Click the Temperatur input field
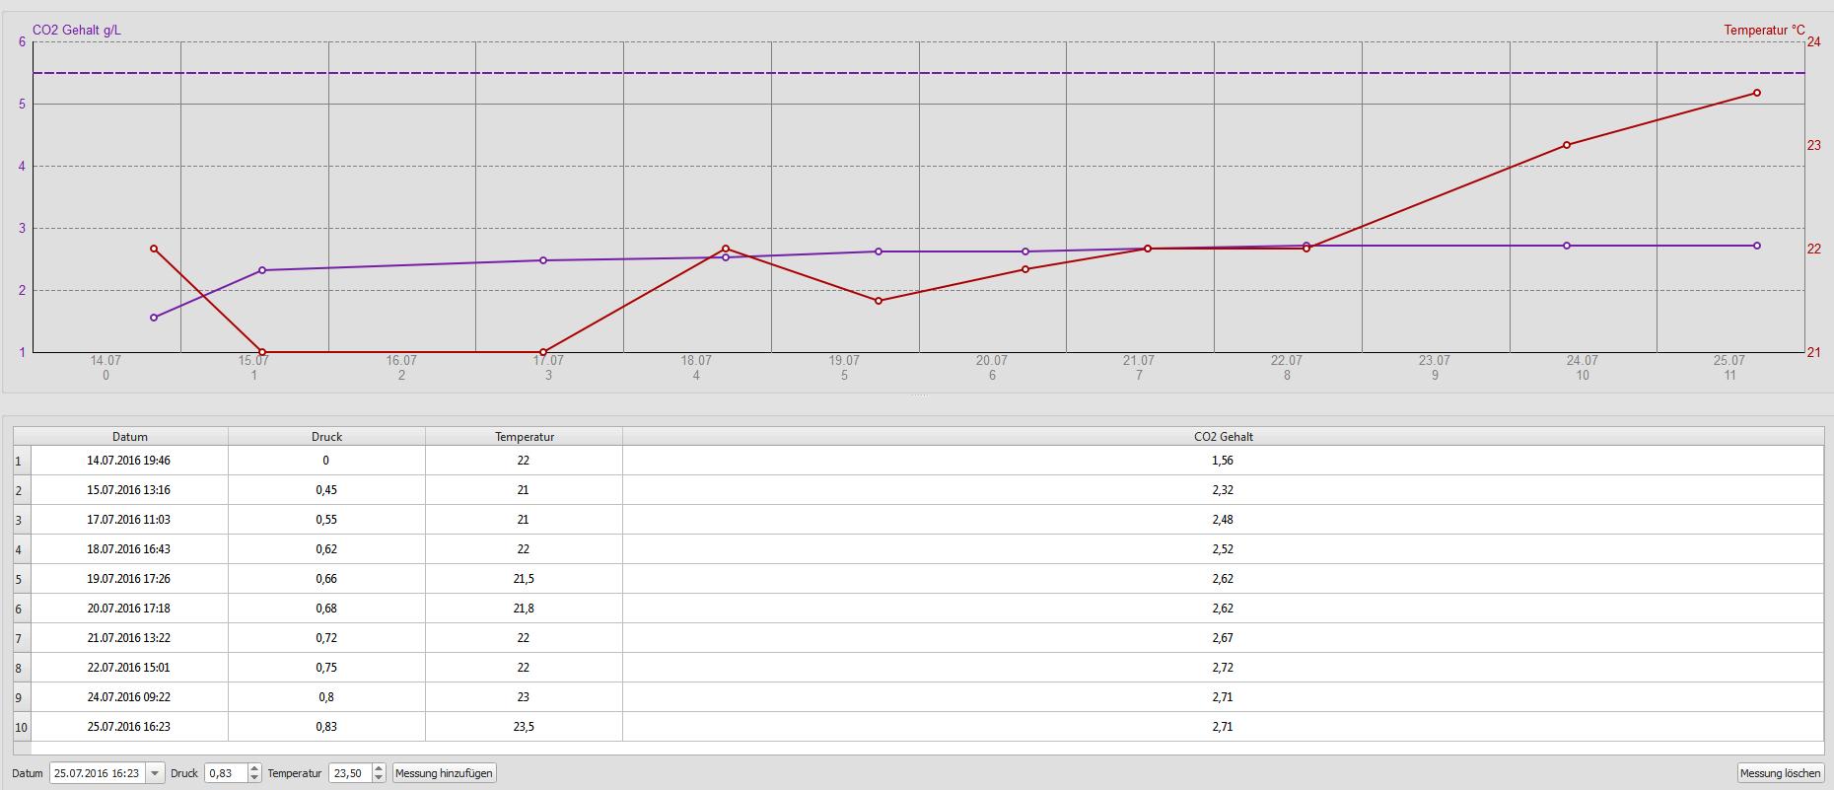Viewport: 1834px width, 790px height. pyautogui.click(x=349, y=773)
